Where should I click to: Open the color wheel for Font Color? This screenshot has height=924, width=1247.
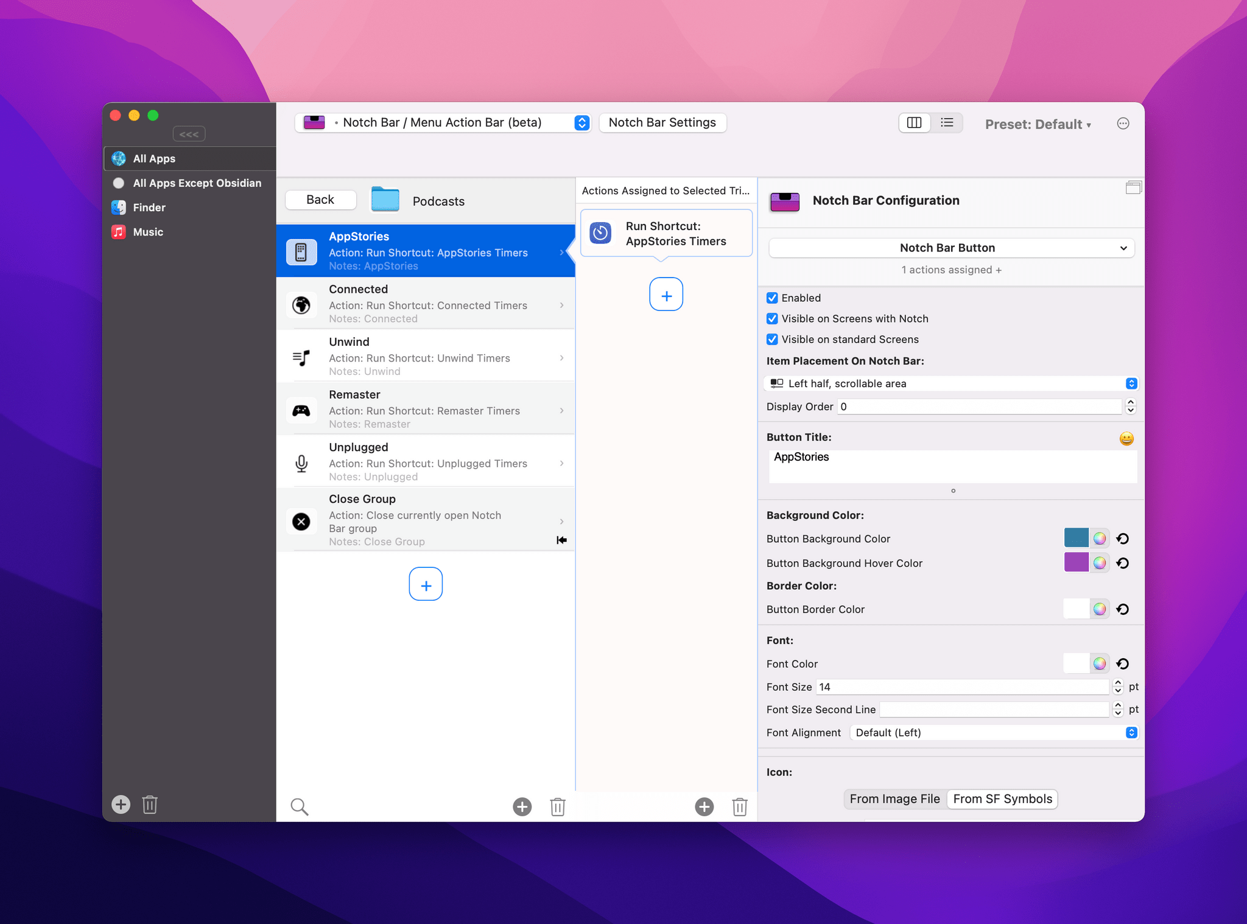[1100, 663]
